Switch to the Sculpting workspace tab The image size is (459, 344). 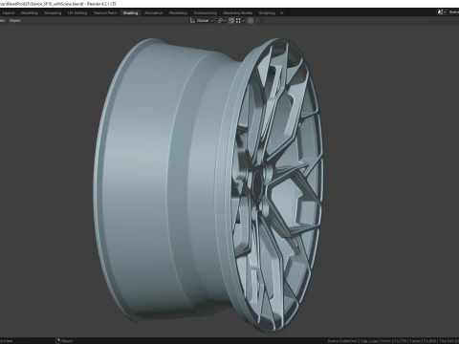[x=53, y=13]
